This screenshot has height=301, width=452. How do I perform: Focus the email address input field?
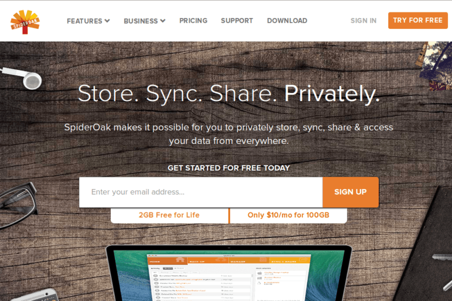[201, 192]
